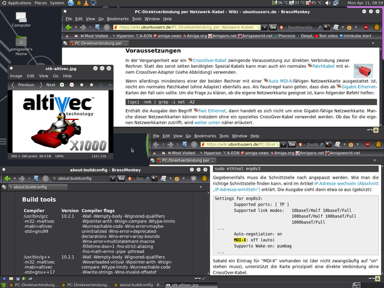The width and height of the screenshot is (384, 288).
Task: Click the volume speaker icon in panel
Action: (328, 3)
